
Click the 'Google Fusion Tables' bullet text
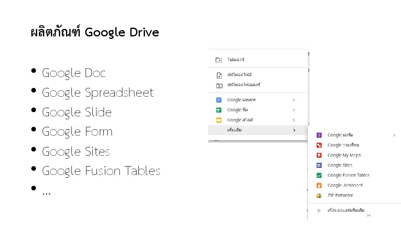click(x=101, y=171)
